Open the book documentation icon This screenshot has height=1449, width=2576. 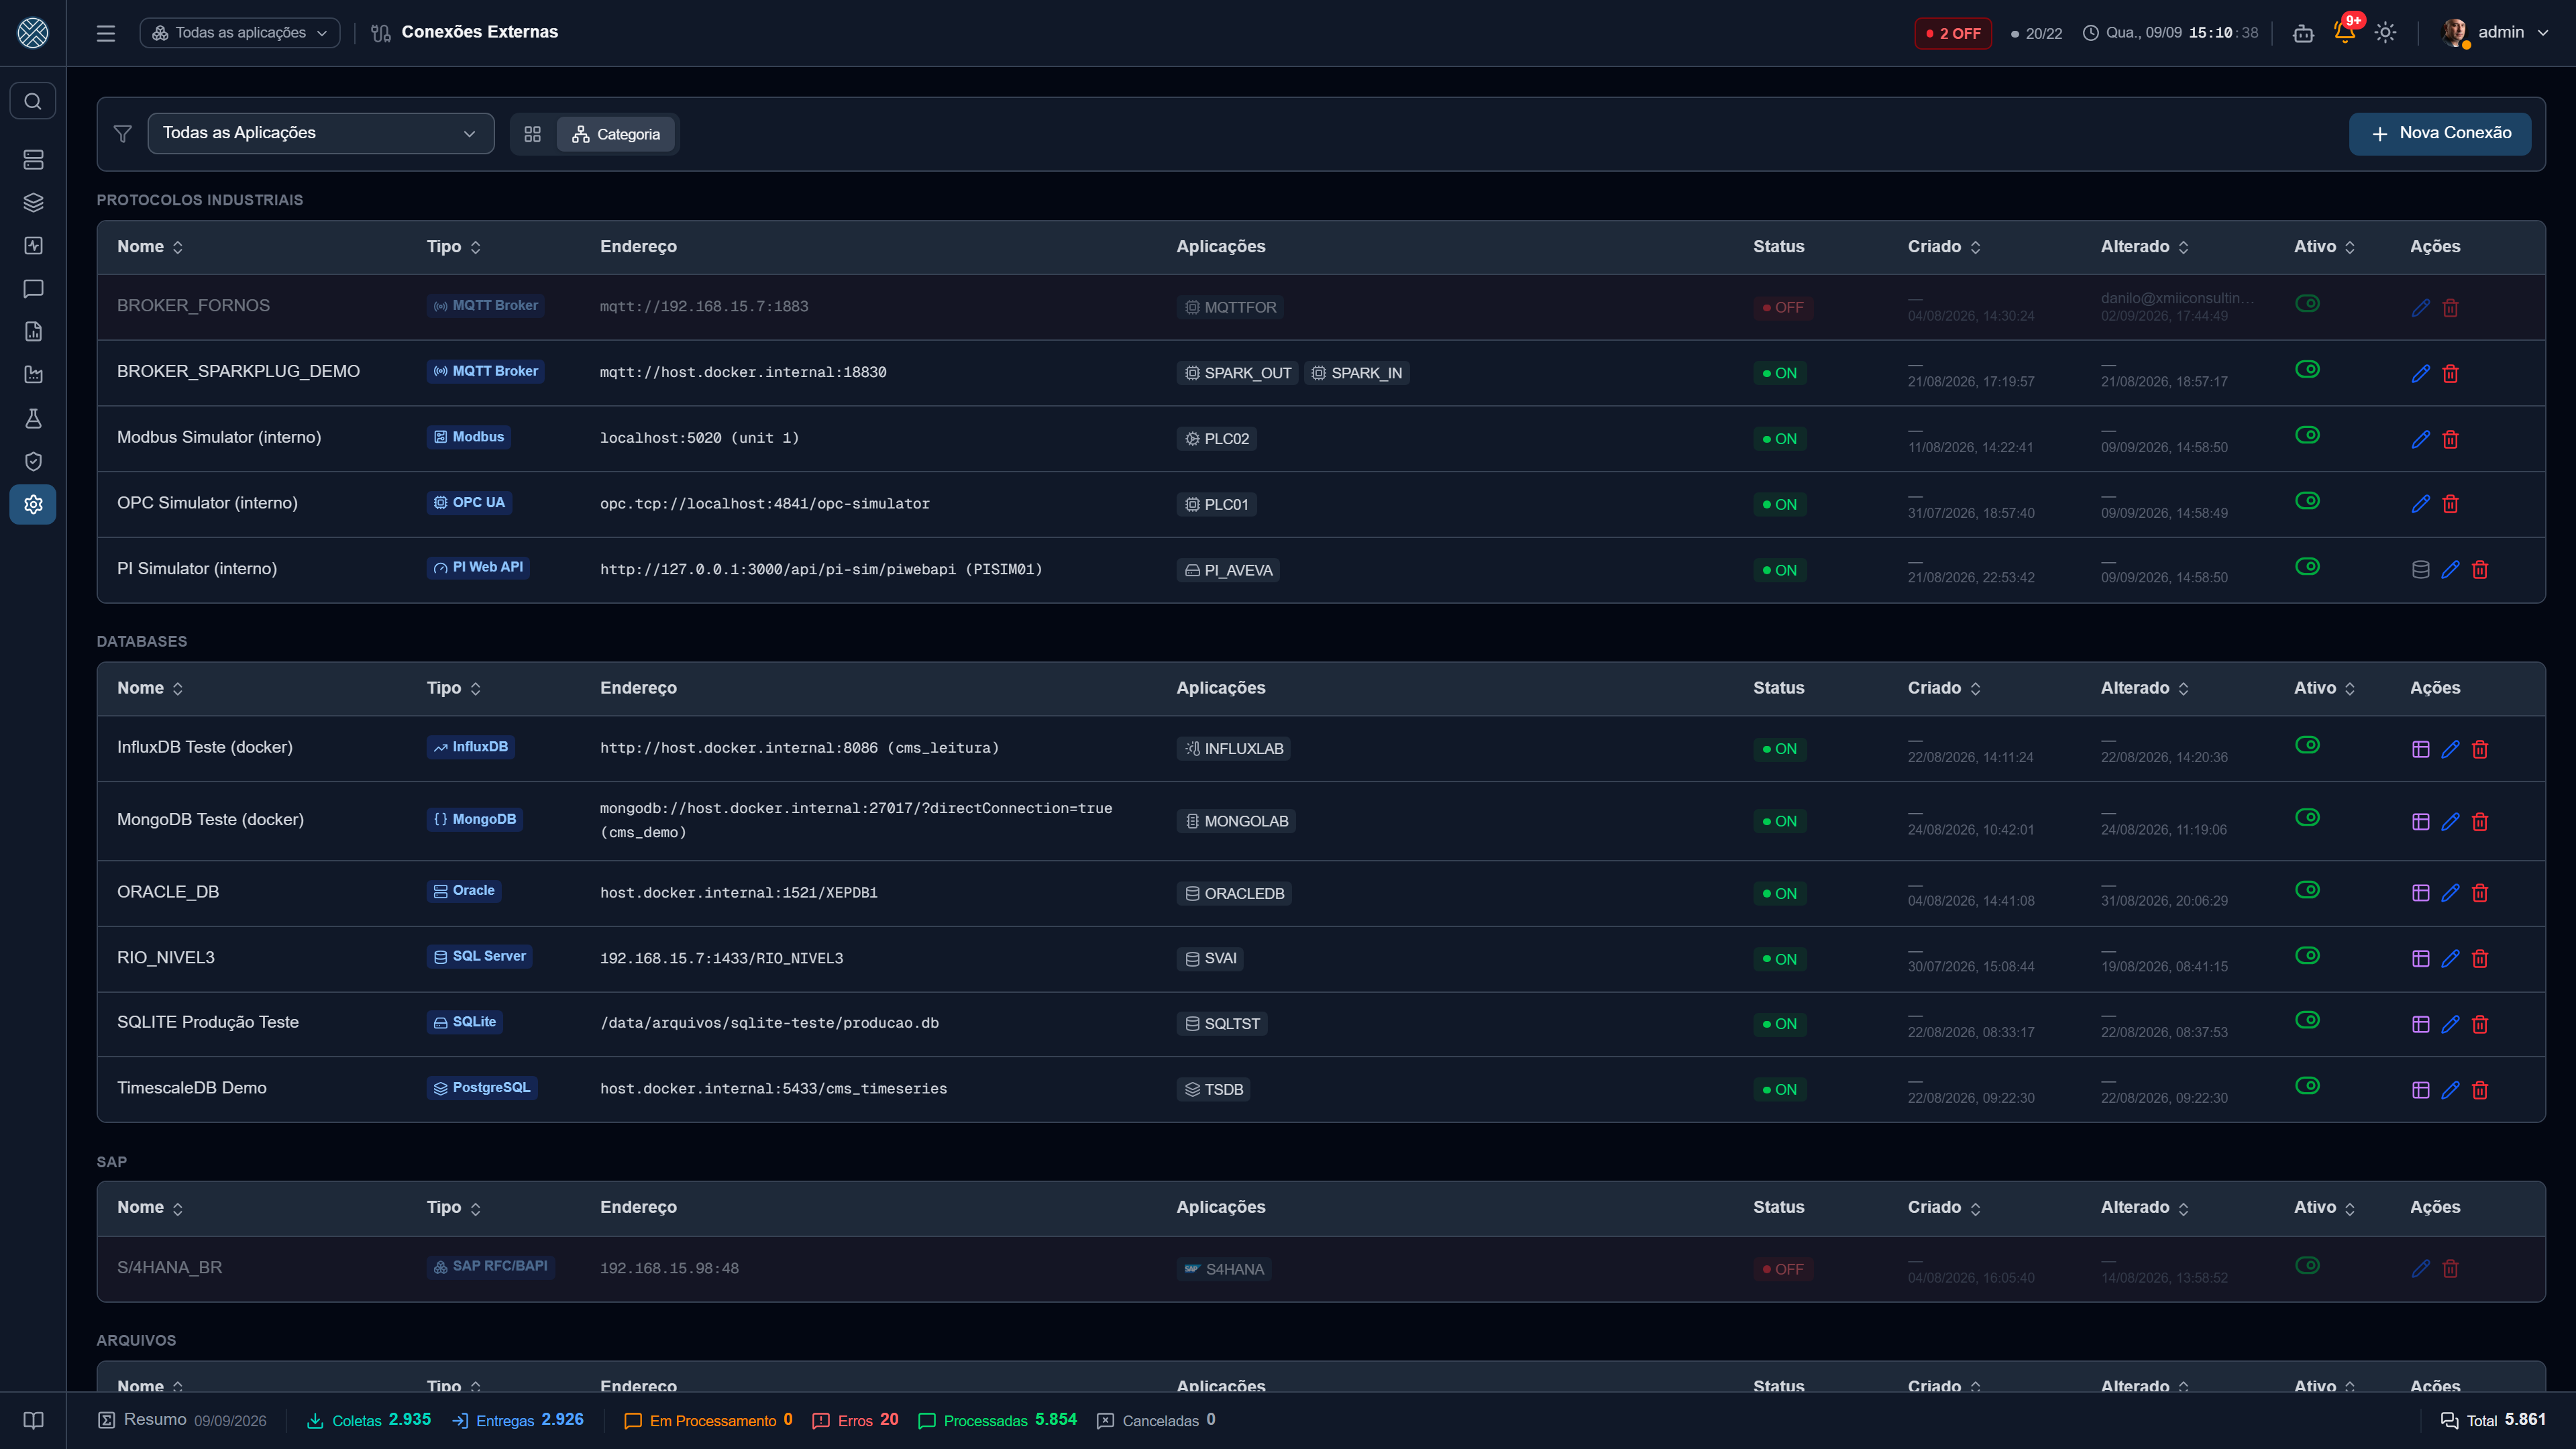pyautogui.click(x=33, y=1420)
